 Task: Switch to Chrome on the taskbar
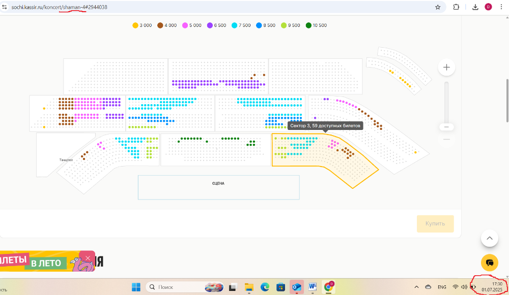point(328,287)
